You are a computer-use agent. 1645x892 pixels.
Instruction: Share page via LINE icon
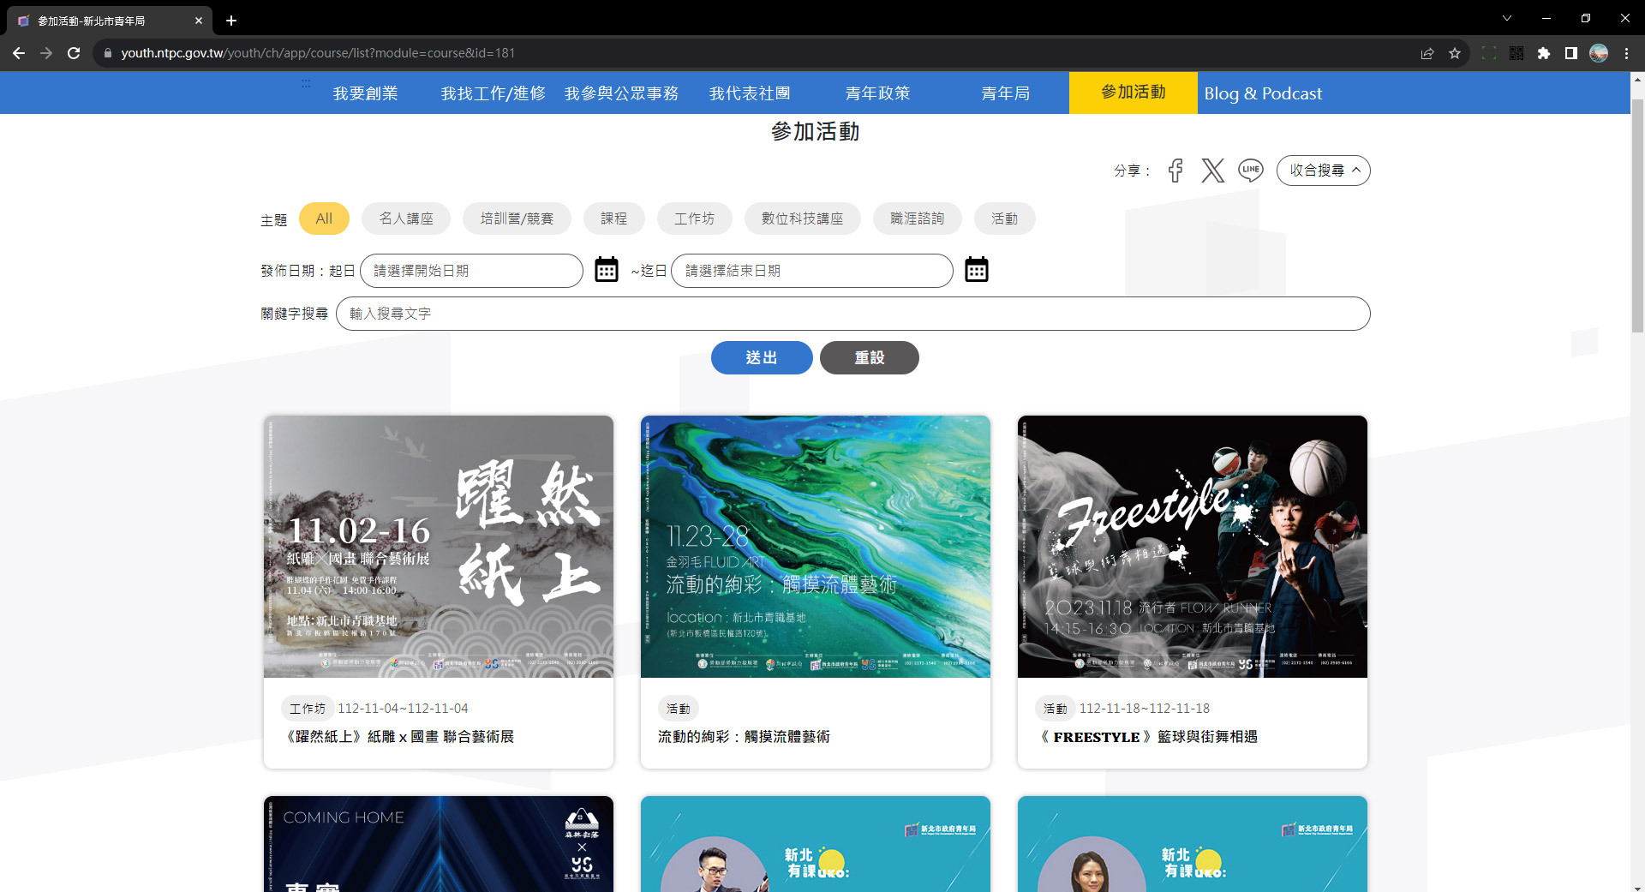point(1251,170)
